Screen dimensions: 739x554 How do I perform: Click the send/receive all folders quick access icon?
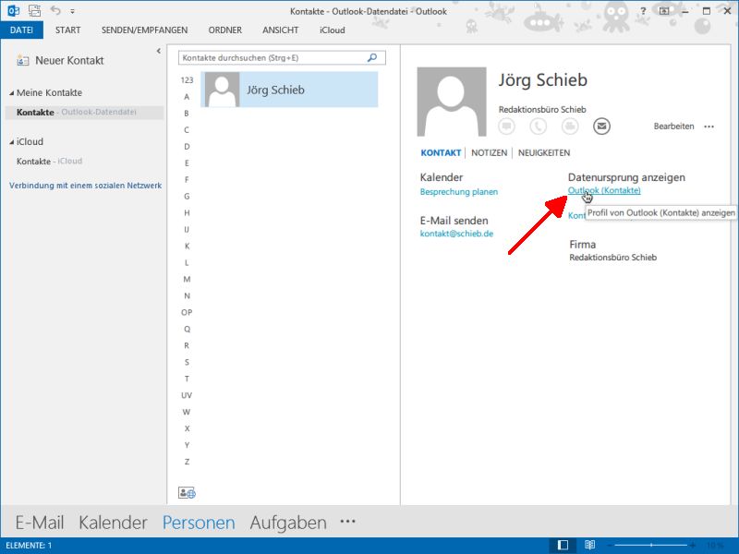point(34,10)
